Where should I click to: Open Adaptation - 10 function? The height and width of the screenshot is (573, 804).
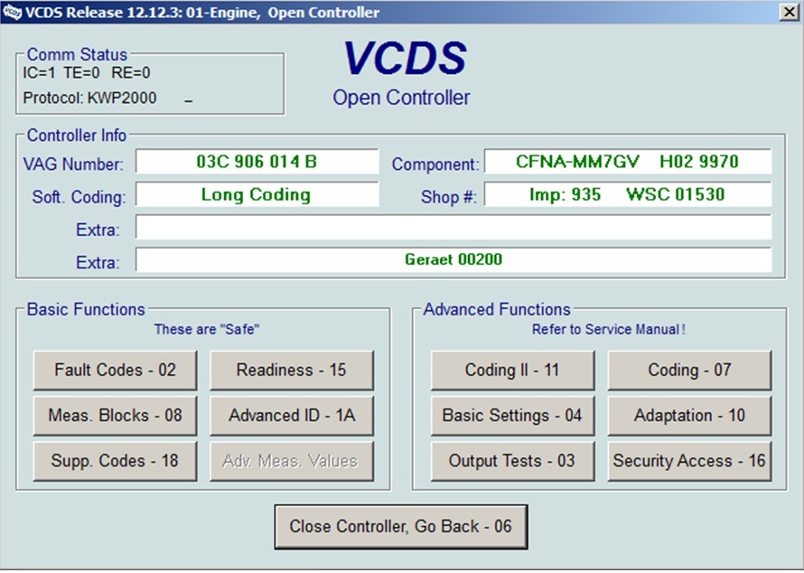tap(689, 416)
